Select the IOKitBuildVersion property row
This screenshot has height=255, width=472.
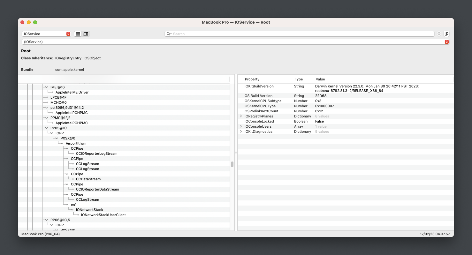coord(346,88)
